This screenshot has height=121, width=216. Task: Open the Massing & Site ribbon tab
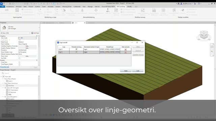click(x=67, y=7)
